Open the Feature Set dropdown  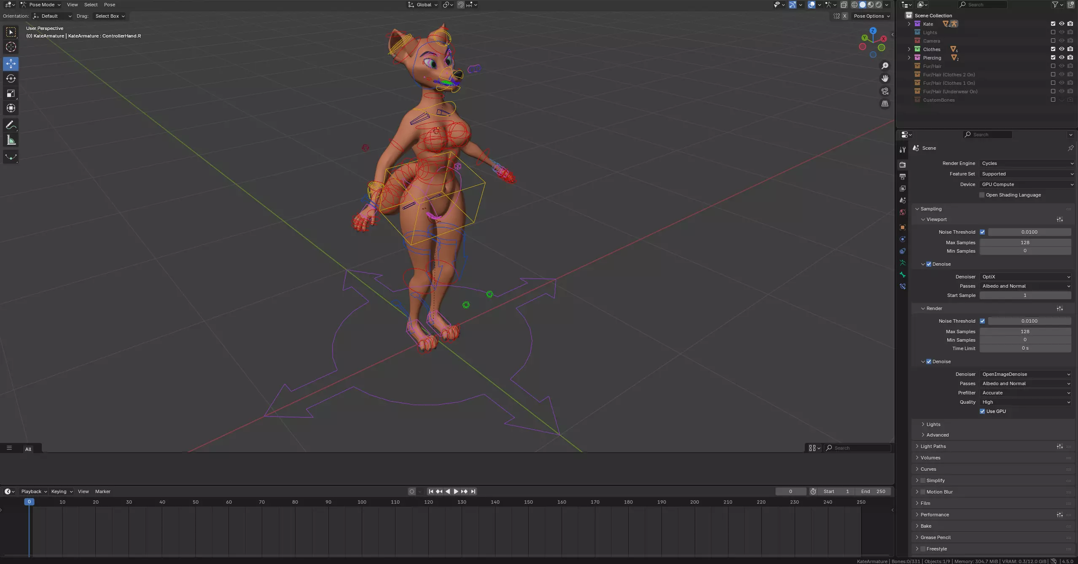coord(1027,174)
